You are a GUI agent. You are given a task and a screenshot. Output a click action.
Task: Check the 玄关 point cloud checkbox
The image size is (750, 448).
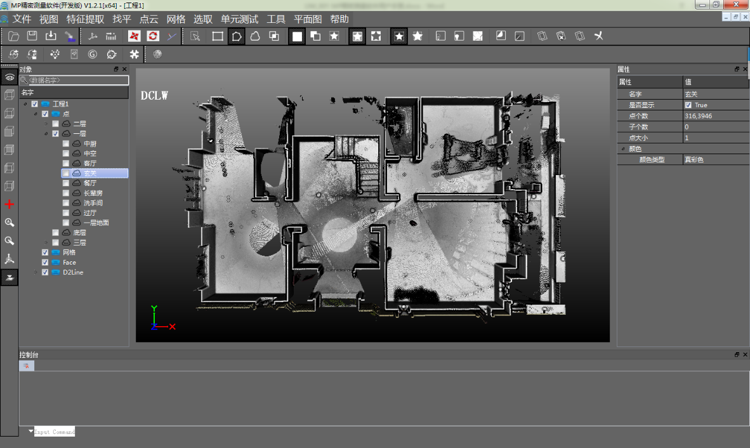pos(66,173)
